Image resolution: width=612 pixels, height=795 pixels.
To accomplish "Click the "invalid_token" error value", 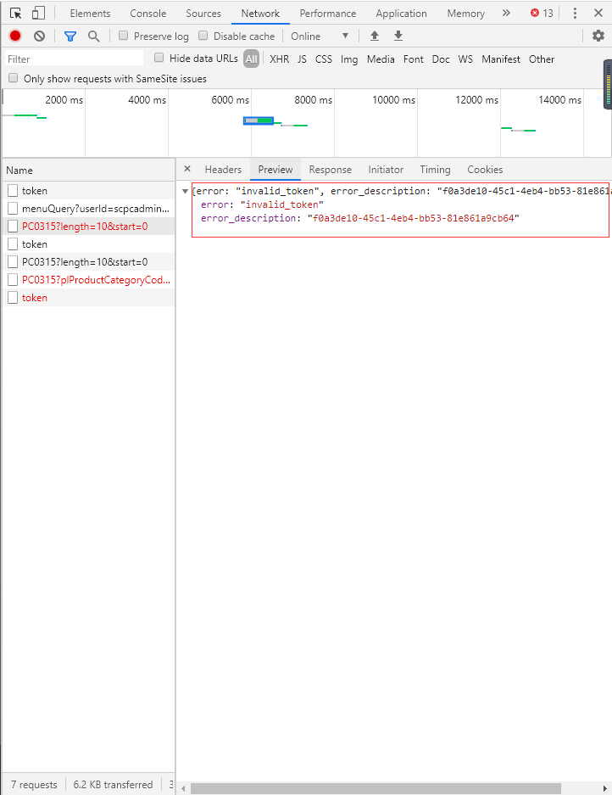I will [282, 204].
